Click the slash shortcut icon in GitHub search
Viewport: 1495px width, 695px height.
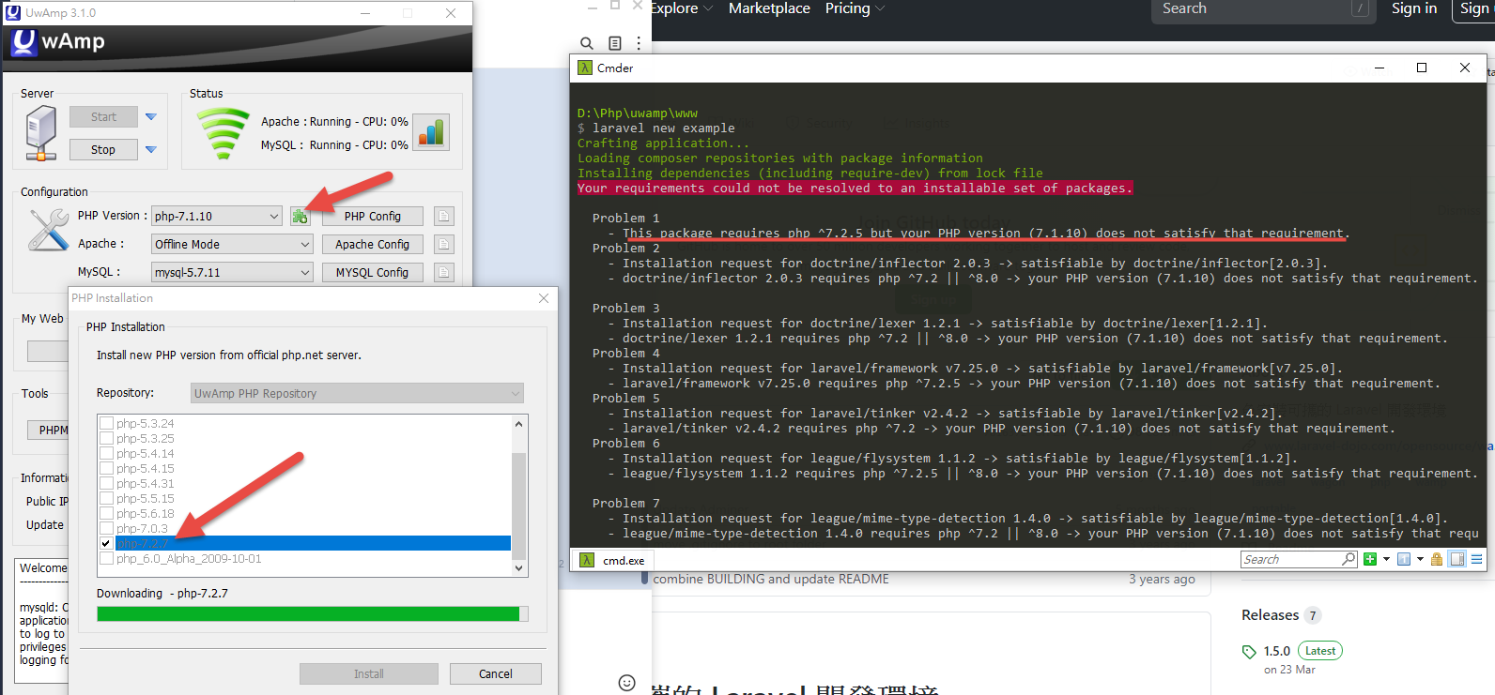1360,8
